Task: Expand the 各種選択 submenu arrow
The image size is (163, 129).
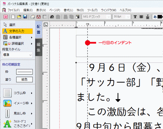Action: (32, 37)
